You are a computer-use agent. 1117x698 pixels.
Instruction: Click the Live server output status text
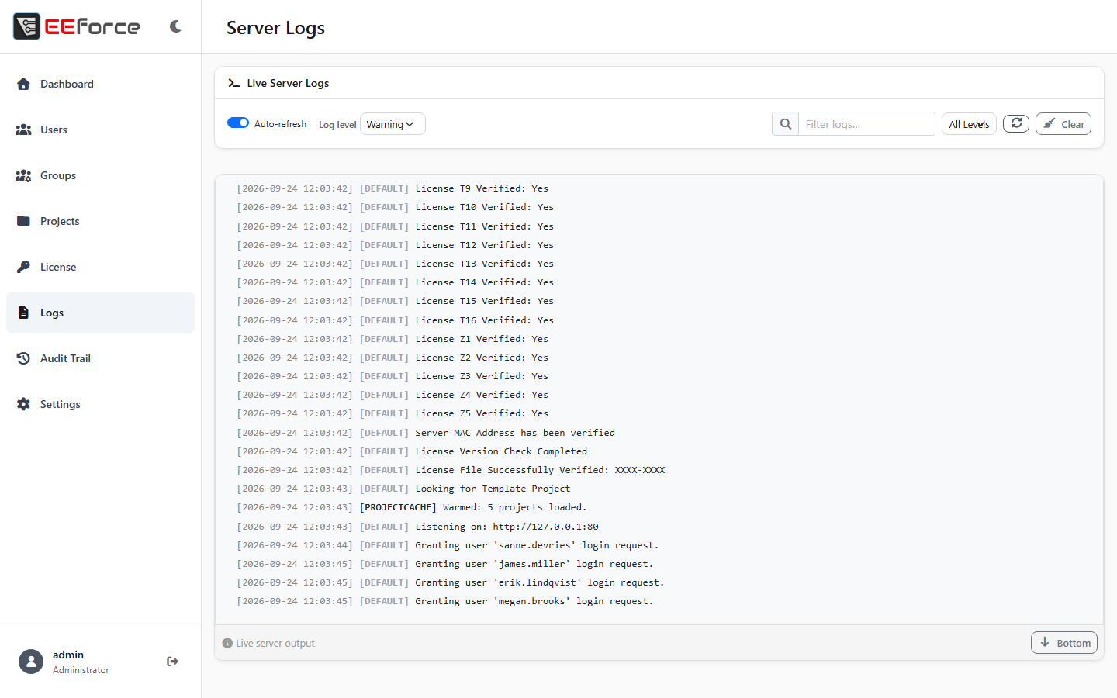(275, 643)
